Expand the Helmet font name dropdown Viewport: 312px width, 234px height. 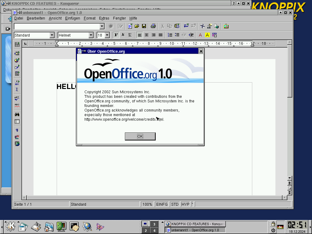[x=91, y=35]
